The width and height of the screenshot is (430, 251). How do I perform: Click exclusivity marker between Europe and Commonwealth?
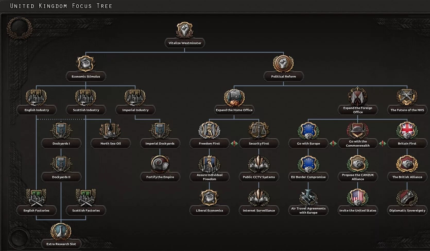click(333, 144)
